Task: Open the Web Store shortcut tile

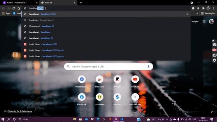Action: (x=99, y=81)
